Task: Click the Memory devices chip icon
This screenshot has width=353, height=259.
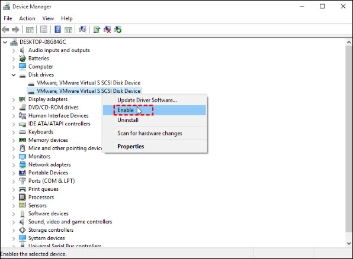Action: coord(23,140)
